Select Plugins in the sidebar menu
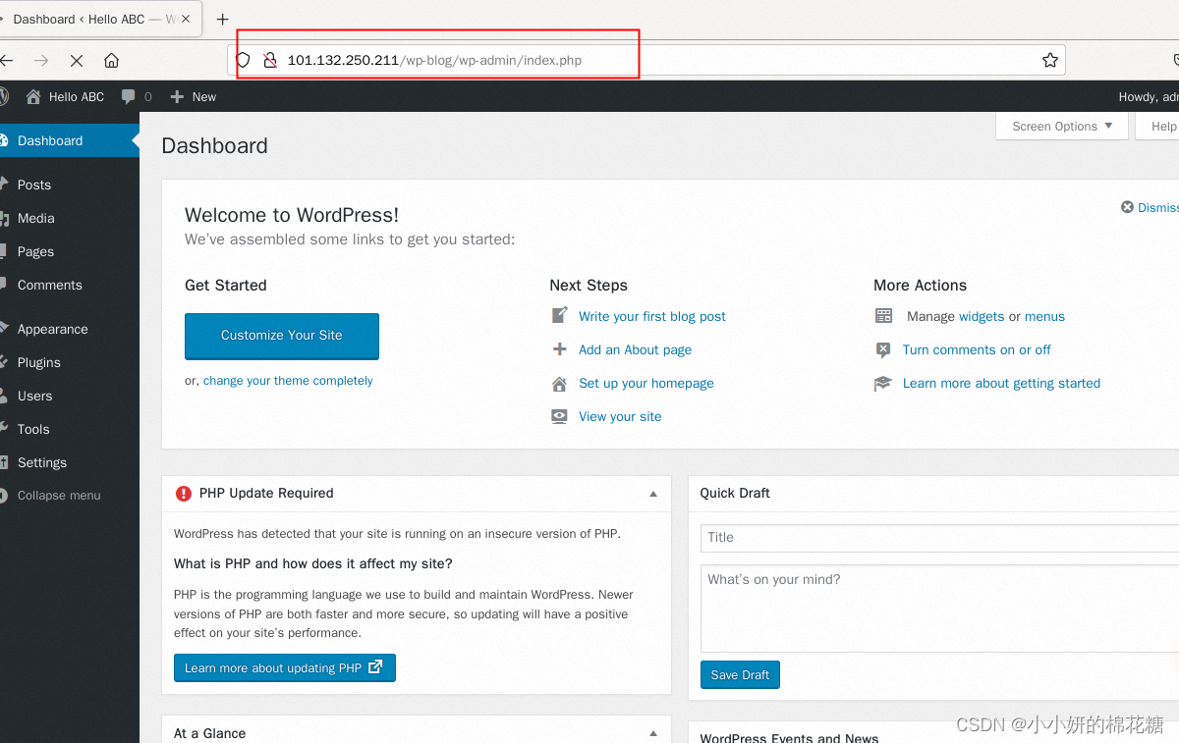This screenshot has width=1179, height=743. (37, 362)
